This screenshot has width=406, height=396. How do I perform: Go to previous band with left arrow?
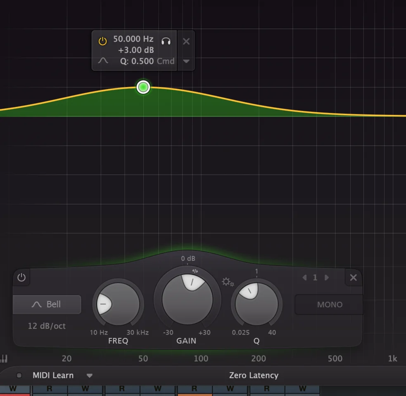coord(304,278)
